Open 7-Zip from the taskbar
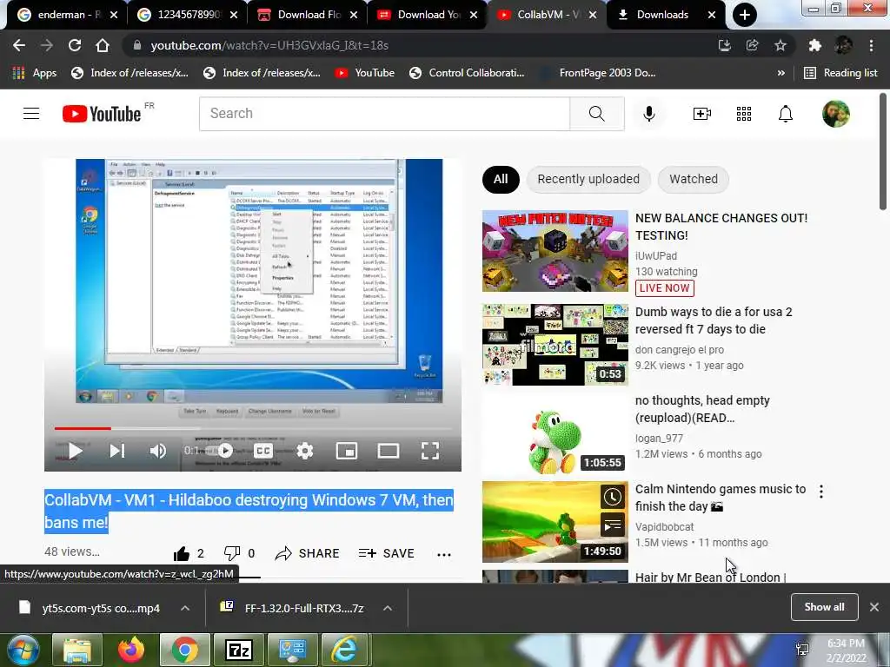The image size is (890, 667). [x=239, y=650]
